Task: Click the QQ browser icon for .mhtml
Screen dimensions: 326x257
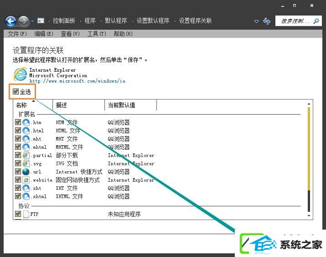Action: click(26, 147)
